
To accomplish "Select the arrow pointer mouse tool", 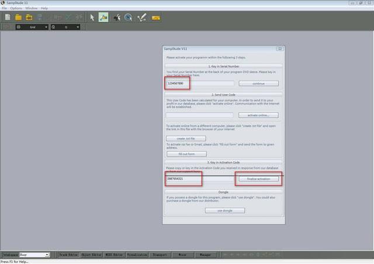I will (92, 18).
